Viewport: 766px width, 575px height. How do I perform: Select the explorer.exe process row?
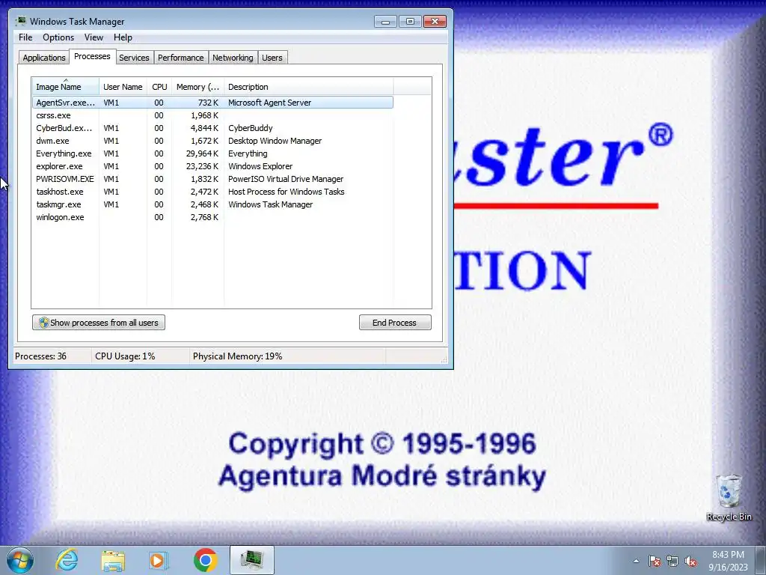tap(212, 166)
